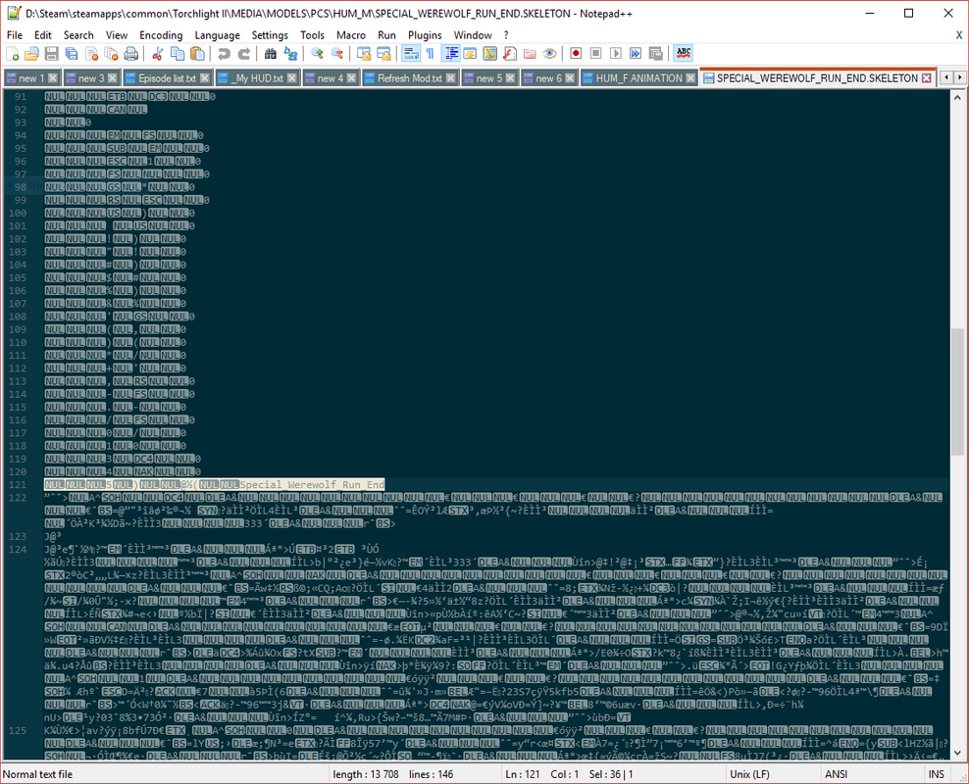This screenshot has height=784, width=969.
Task: Start macro recording with red dot
Action: click(x=576, y=54)
